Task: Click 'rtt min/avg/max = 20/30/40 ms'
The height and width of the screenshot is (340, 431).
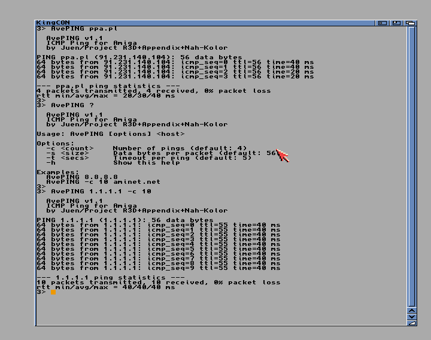Action: pyautogui.click(x=106, y=96)
